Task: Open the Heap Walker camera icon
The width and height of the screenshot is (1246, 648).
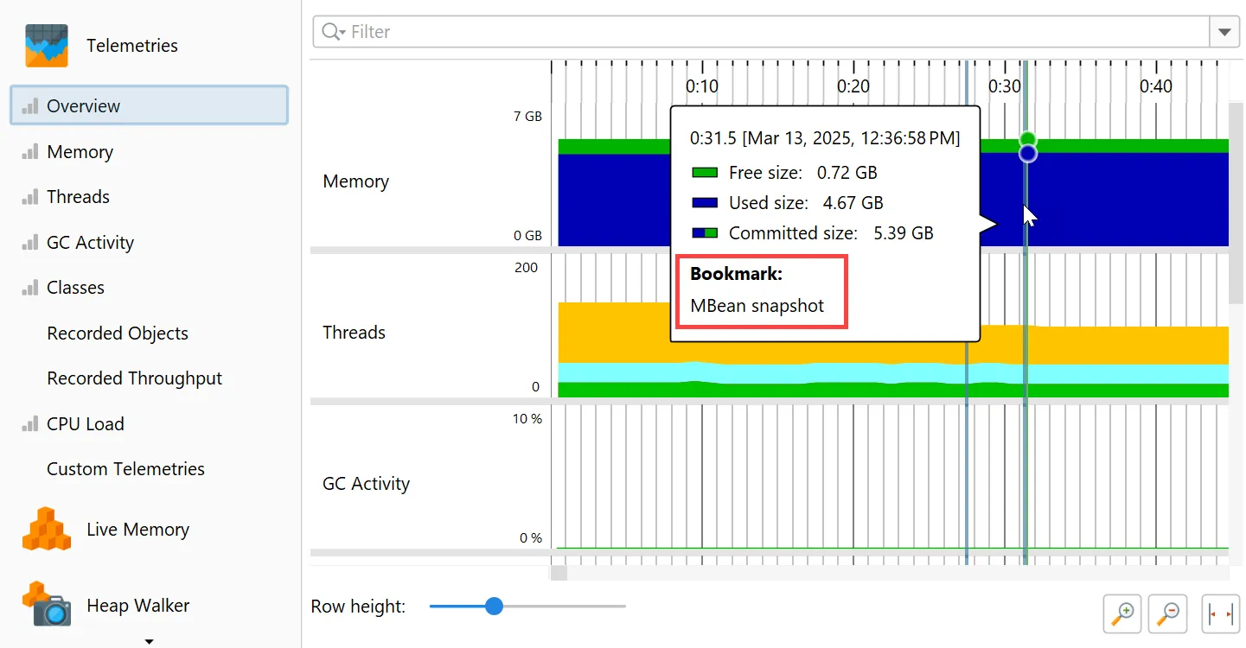Action: pyautogui.click(x=47, y=604)
